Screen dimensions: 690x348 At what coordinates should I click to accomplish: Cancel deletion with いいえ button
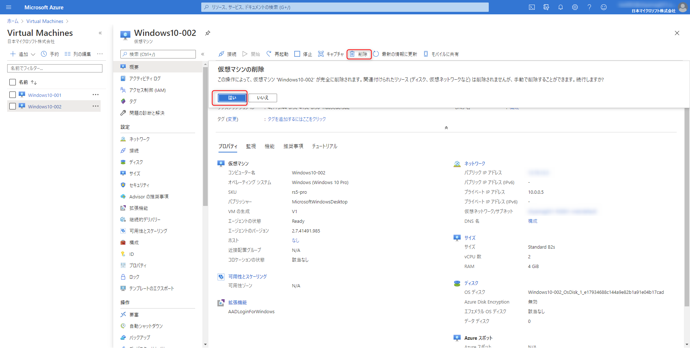pyautogui.click(x=263, y=98)
